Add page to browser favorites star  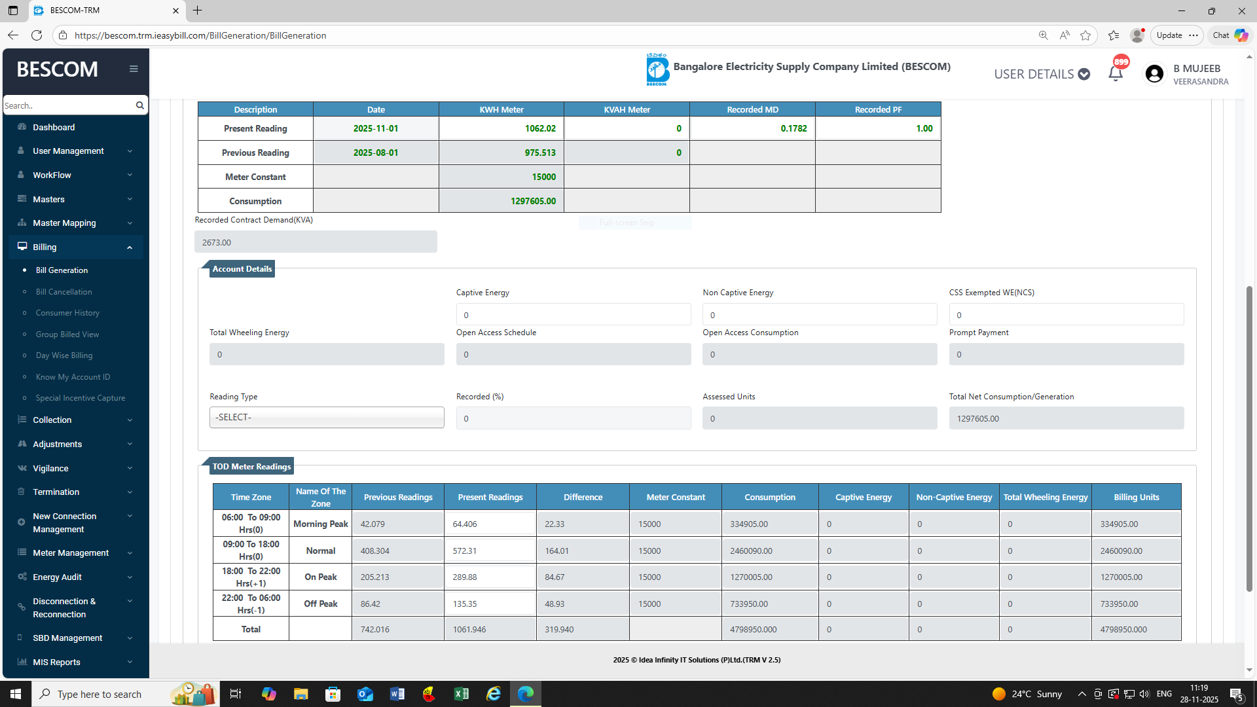coord(1085,35)
